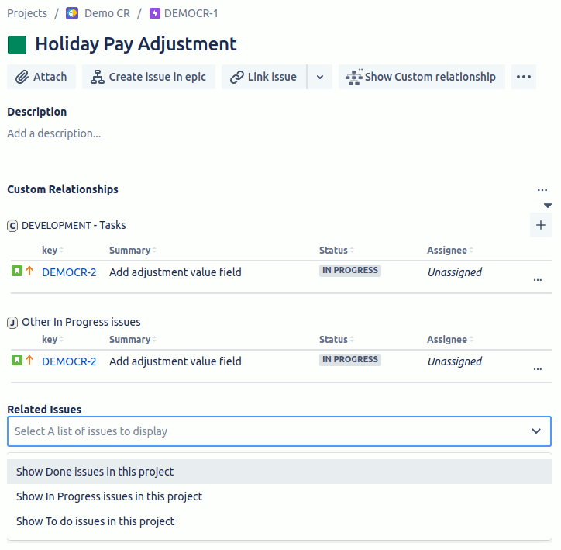Click the green epic color swatch
This screenshot has height=550, width=561.
point(17,45)
